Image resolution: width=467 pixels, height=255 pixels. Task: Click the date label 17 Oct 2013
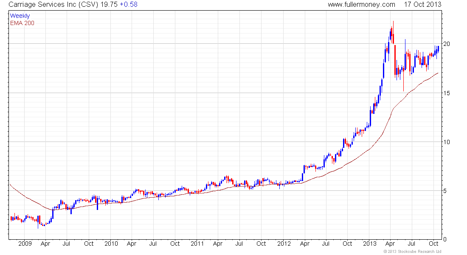pyautogui.click(x=422, y=5)
